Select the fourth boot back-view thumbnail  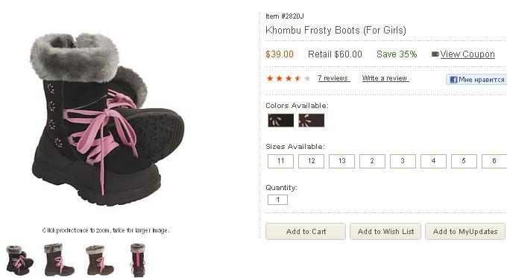tap(139, 260)
